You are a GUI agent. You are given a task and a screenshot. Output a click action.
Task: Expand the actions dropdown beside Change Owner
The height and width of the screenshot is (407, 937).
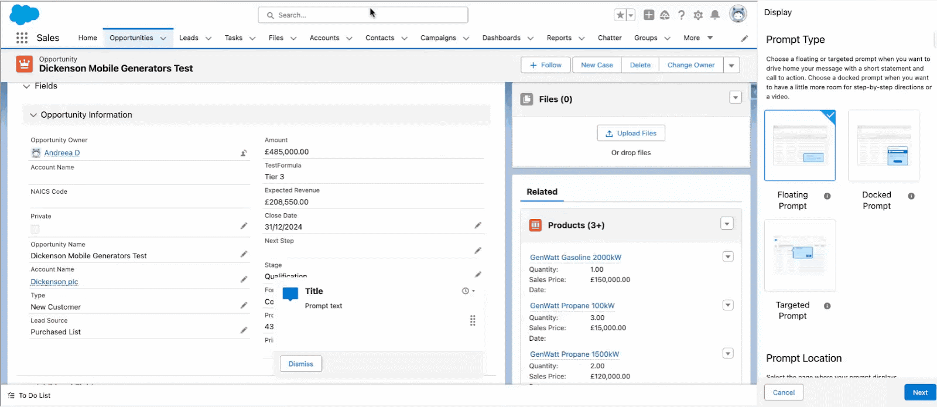tap(731, 66)
